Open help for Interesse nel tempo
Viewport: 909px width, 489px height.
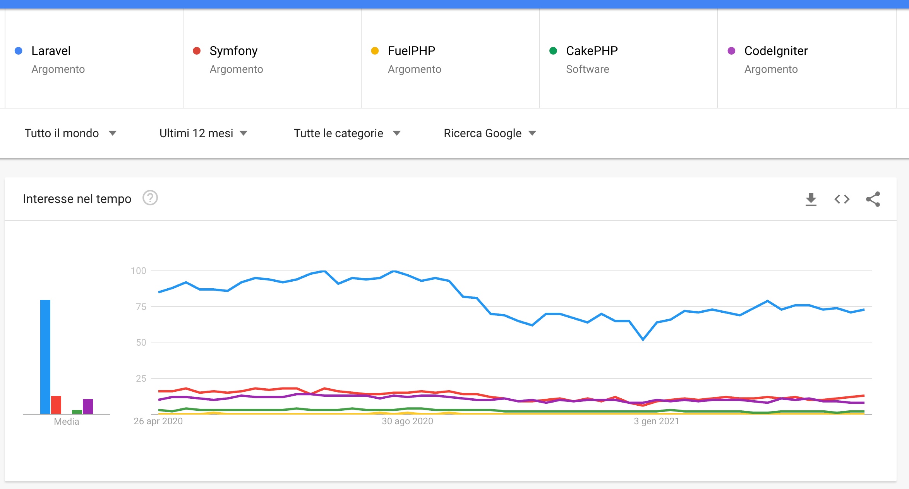click(x=150, y=198)
